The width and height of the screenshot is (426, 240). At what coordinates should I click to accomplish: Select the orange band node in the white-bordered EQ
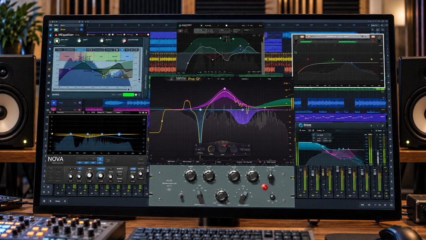pos(371,59)
